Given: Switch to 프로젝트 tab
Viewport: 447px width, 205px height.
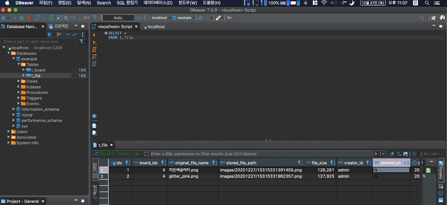Looking at the screenshot, I should click(x=59, y=26).
